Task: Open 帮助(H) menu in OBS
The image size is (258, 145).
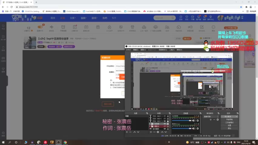Action: (179, 50)
